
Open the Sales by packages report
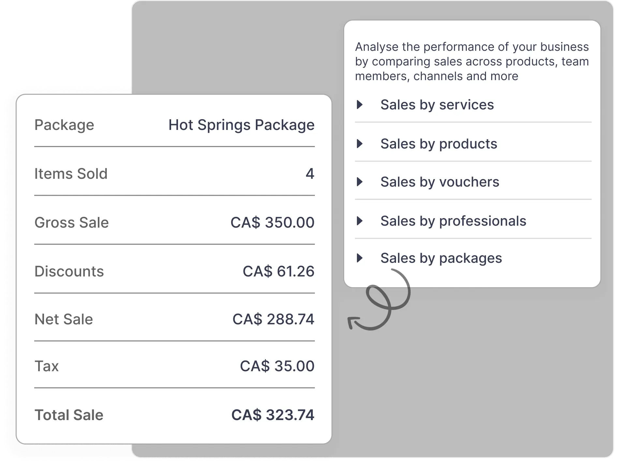coord(441,258)
